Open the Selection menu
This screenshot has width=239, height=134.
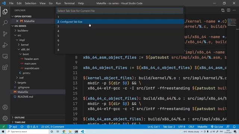[31, 3]
